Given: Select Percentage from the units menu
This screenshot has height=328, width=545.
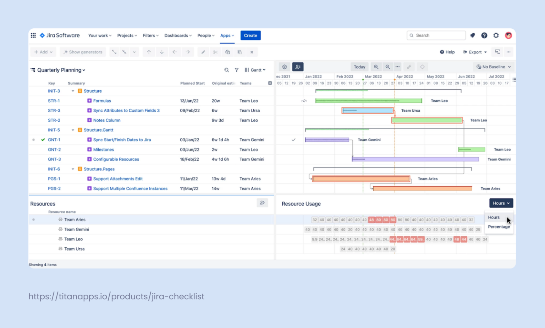Looking at the screenshot, I should click(499, 227).
